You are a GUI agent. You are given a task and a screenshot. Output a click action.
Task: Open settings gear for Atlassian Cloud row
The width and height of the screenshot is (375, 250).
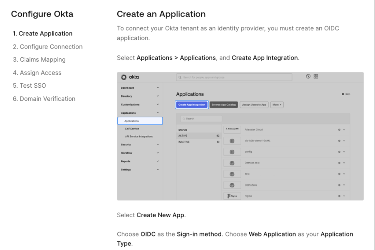pyautogui.click(x=339, y=130)
